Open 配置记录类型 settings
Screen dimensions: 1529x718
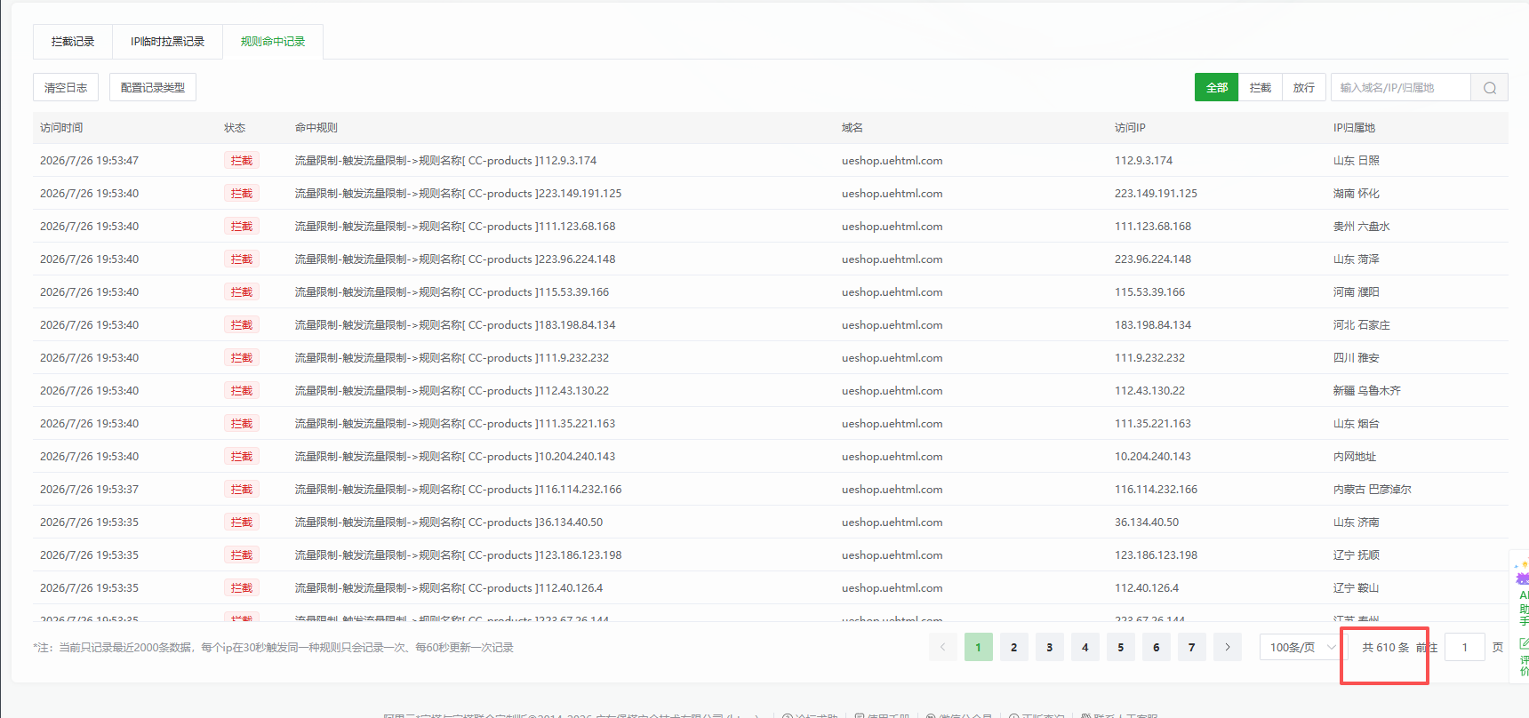(x=153, y=88)
